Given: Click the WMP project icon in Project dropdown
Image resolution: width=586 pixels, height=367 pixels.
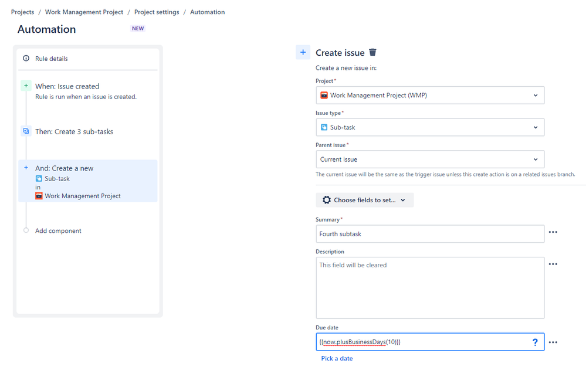Looking at the screenshot, I should [324, 95].
